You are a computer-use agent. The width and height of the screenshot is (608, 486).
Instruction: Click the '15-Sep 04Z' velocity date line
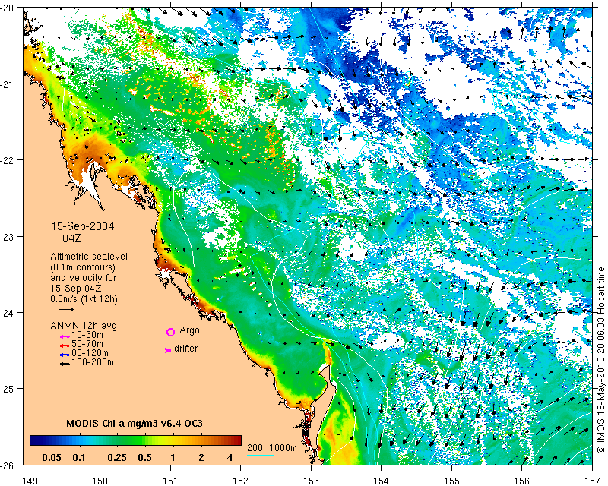[77, 289]
